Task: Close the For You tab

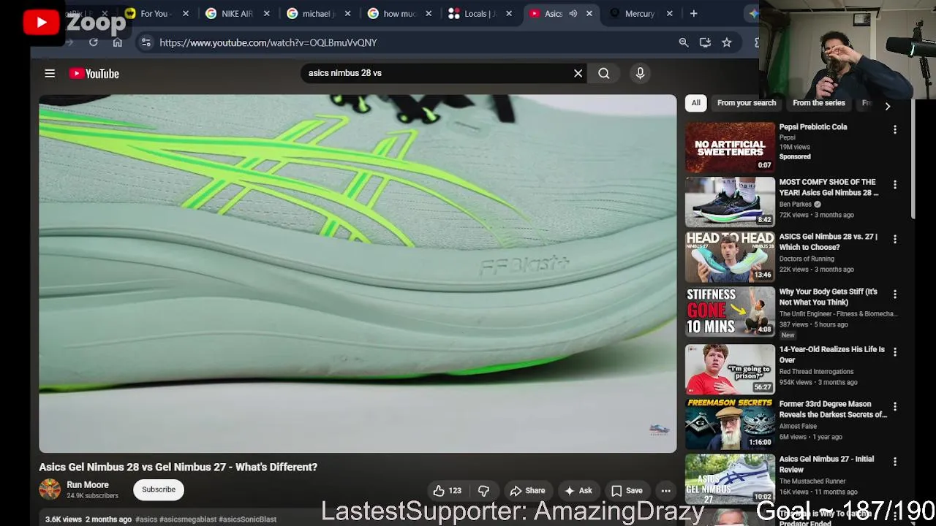Action: pos(186,13)
